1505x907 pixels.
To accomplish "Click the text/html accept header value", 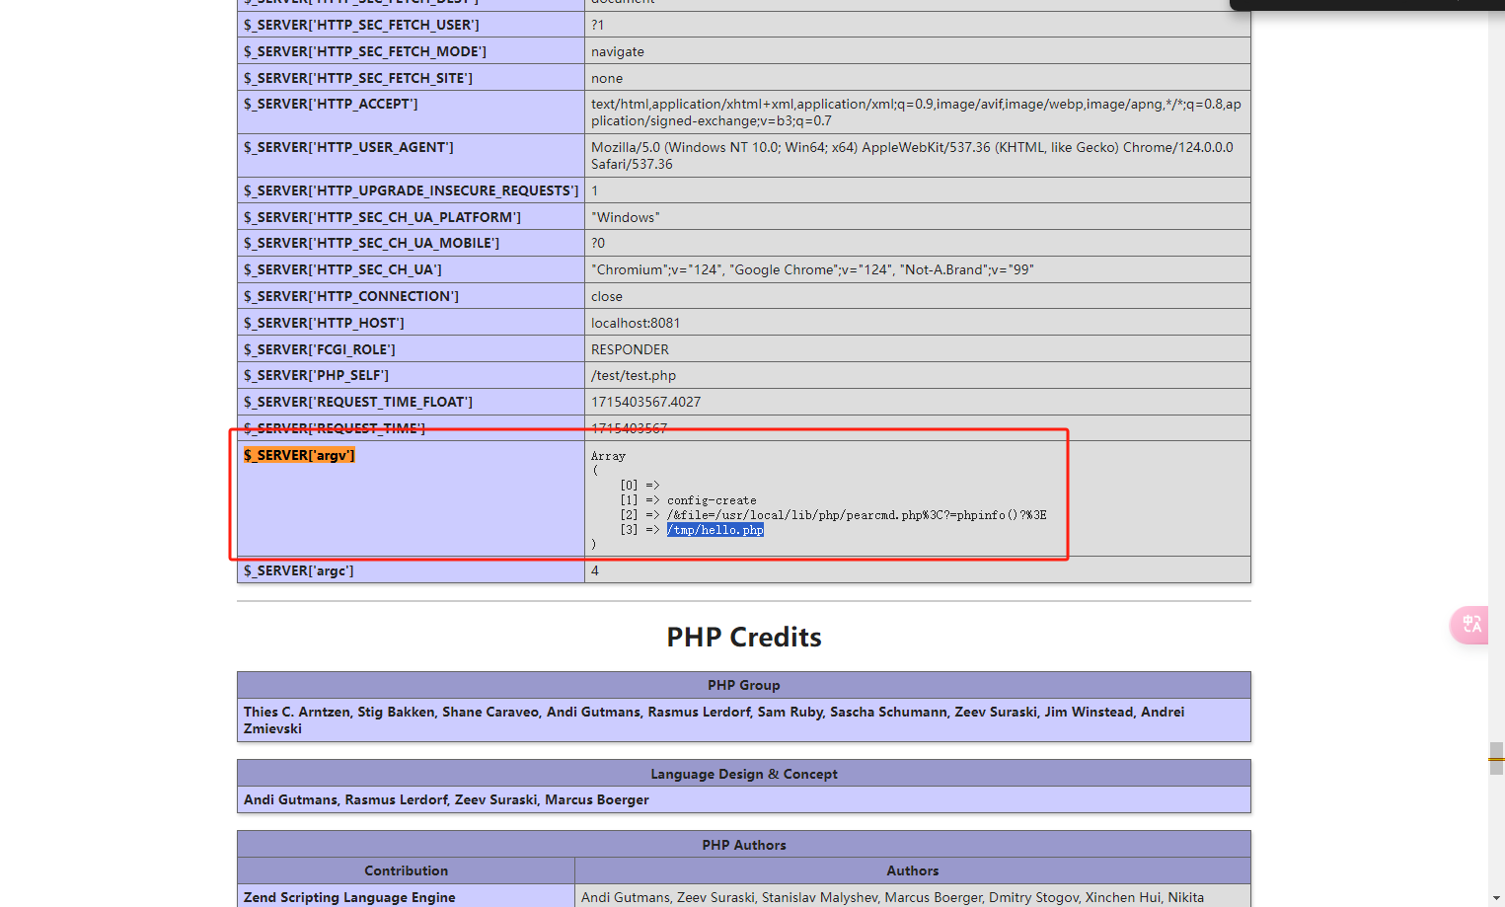I will (916, 113).
